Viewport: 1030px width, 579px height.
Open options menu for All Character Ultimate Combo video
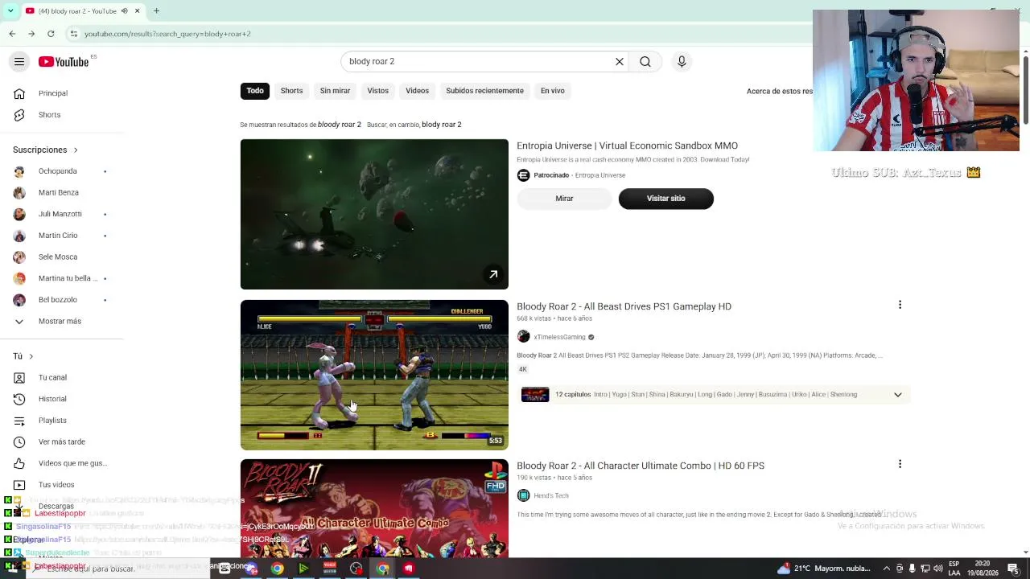pos(900,464)
